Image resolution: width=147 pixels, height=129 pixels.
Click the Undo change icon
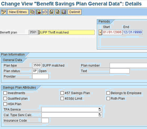coord(45,12)
